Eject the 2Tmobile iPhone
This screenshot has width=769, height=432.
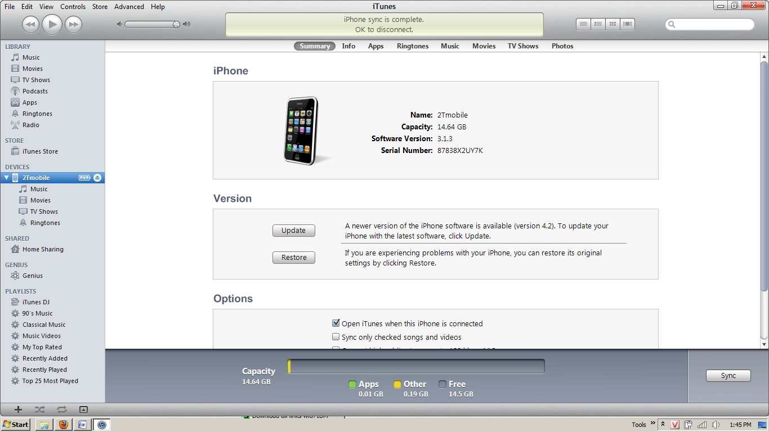coord(97,178)
